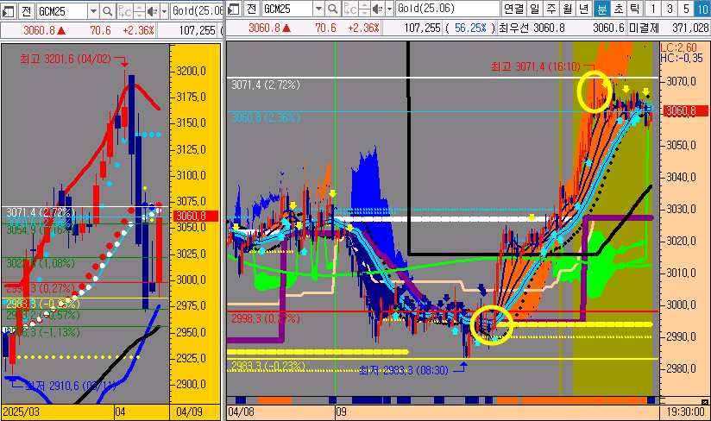711x421 pixels.
Task: Click the Gold(25.06) name field in right window
Action: click(x=448, y=9)
